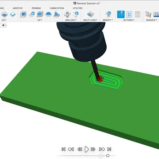This screenshot has height=159, width=159.
Task: Open the Machine Library icon
Action: [x=156, y=14]
